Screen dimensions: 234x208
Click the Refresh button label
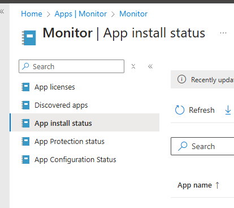coord(202,110)
